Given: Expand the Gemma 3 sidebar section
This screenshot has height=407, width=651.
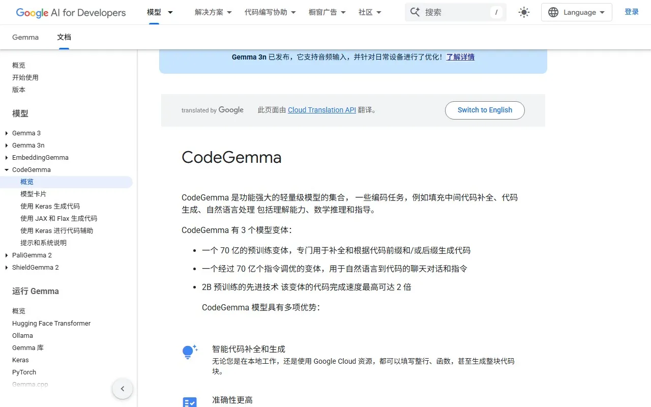Looking at the screenshot, I should coord(6,133).
